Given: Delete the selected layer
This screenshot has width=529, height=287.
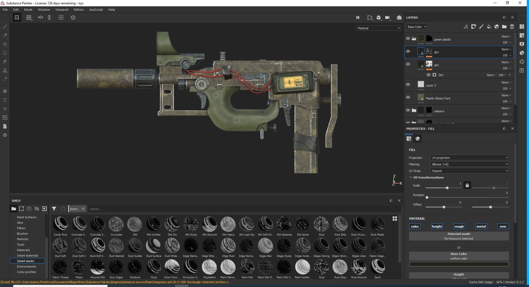Looking at the screenshot, I should point(512,27).
